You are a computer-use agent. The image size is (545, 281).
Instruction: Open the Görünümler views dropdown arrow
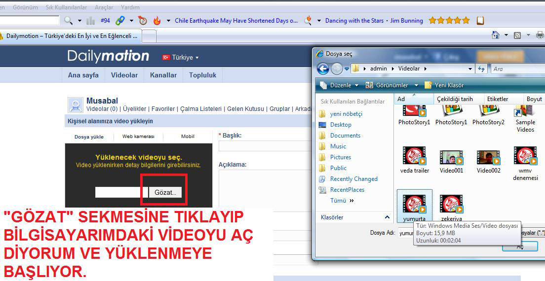point(416,85)
